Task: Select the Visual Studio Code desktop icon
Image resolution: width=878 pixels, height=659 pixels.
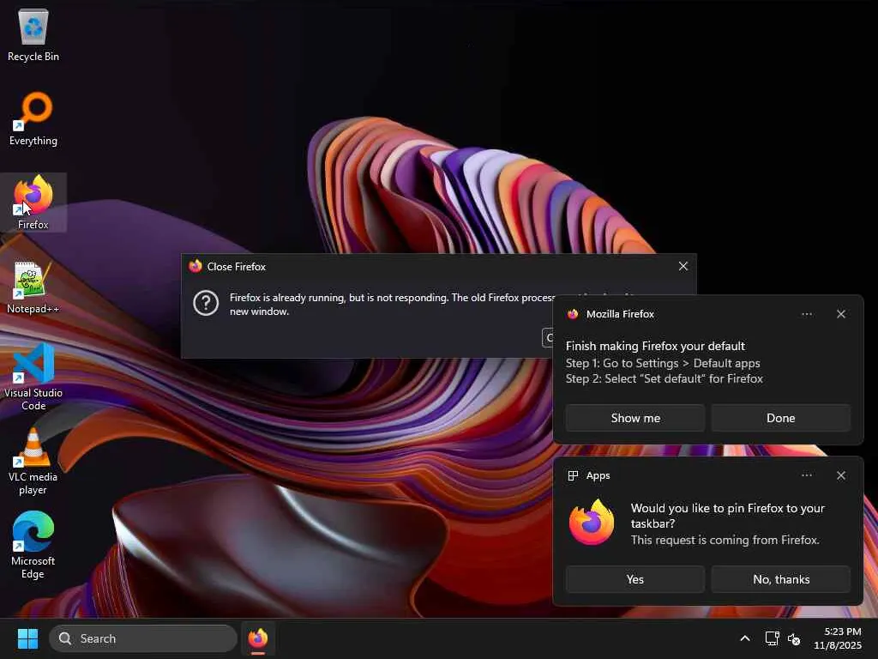Action: click(33, 377)
